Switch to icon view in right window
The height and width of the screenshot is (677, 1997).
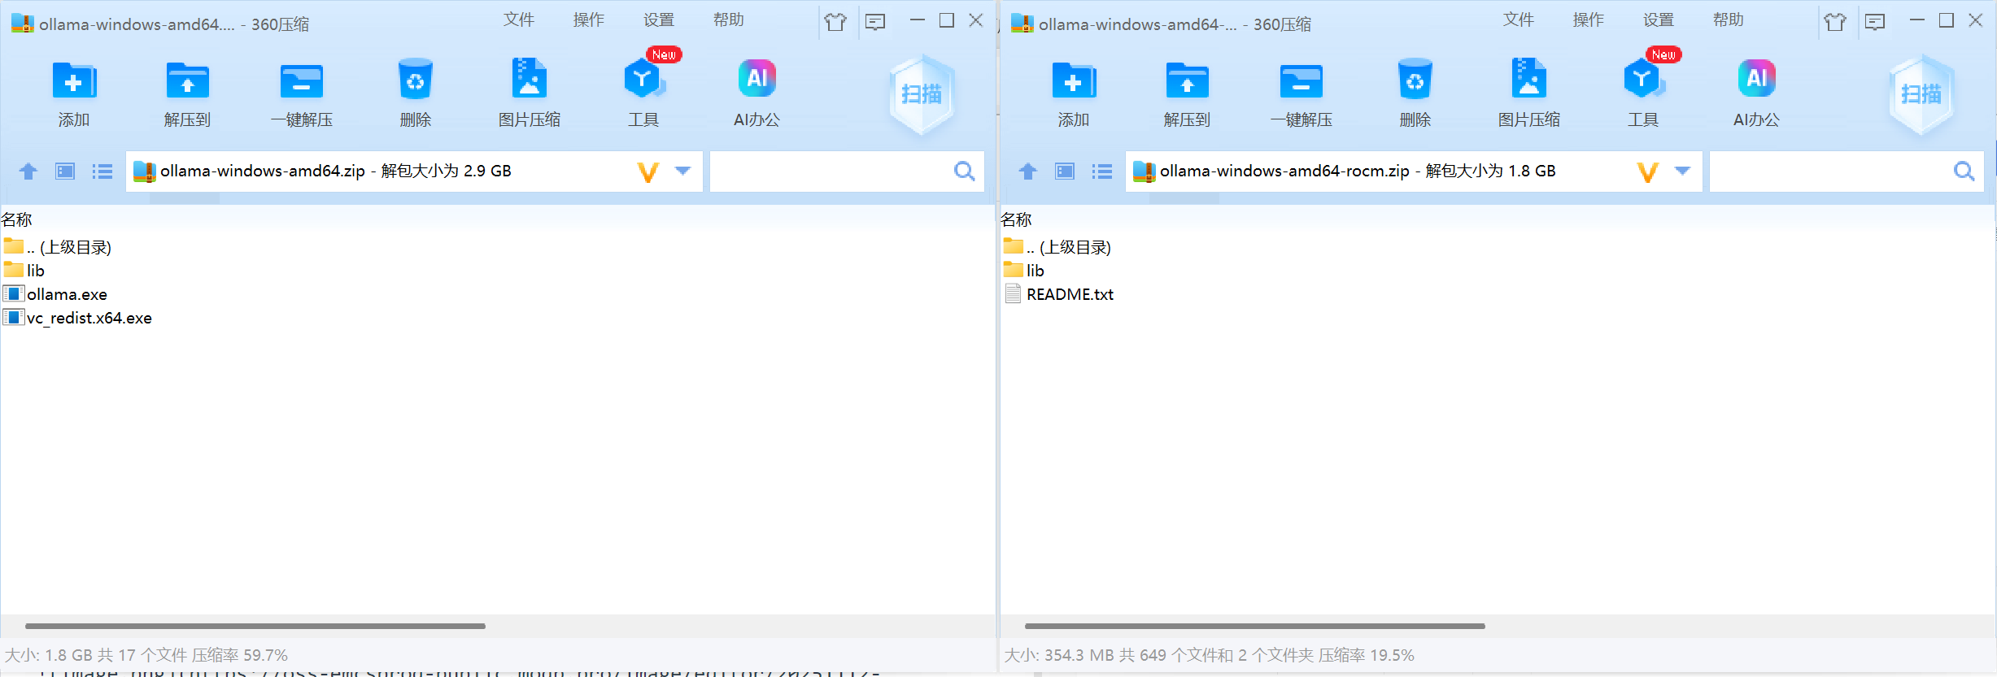point(1065,171)
